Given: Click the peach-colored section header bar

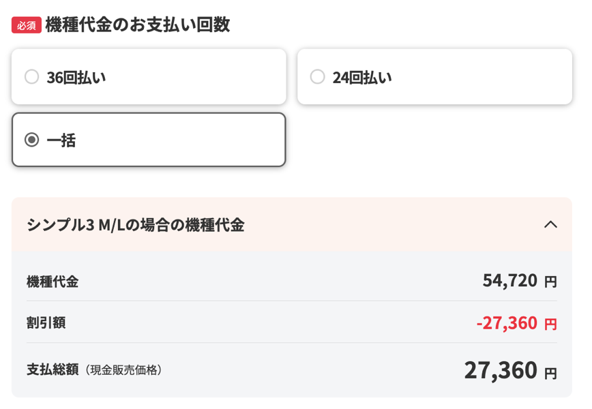Looking at the screenshot, I should point(293,225).
